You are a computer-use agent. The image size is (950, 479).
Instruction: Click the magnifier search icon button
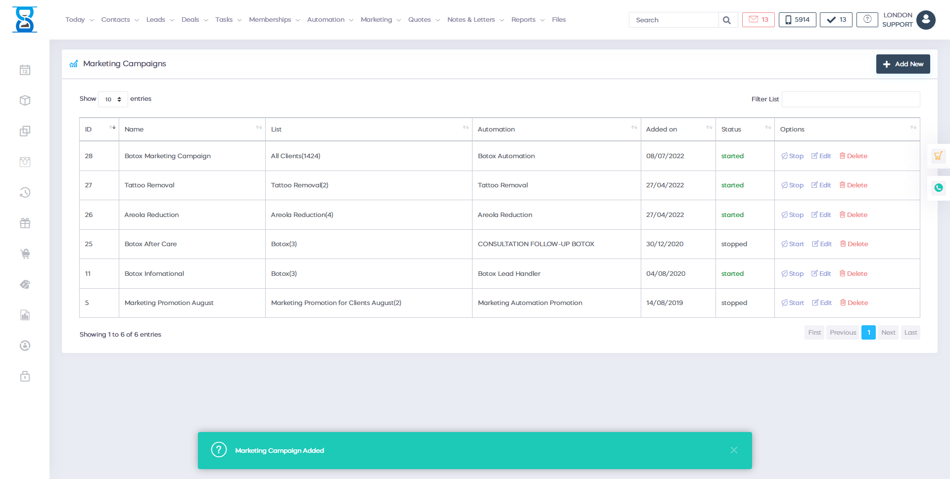[726, 20]
